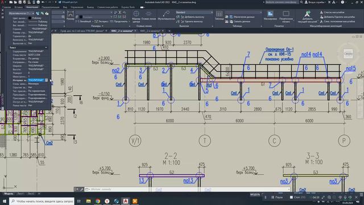The height and width of the screenshot is (205, 364).
Task: Open Список масштабов
Action: (x=332, y=13)
